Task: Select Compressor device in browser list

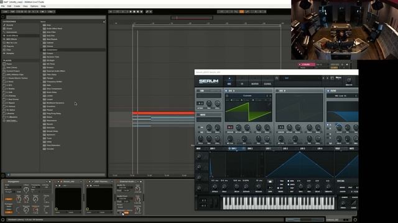Action: pos(52,50)
